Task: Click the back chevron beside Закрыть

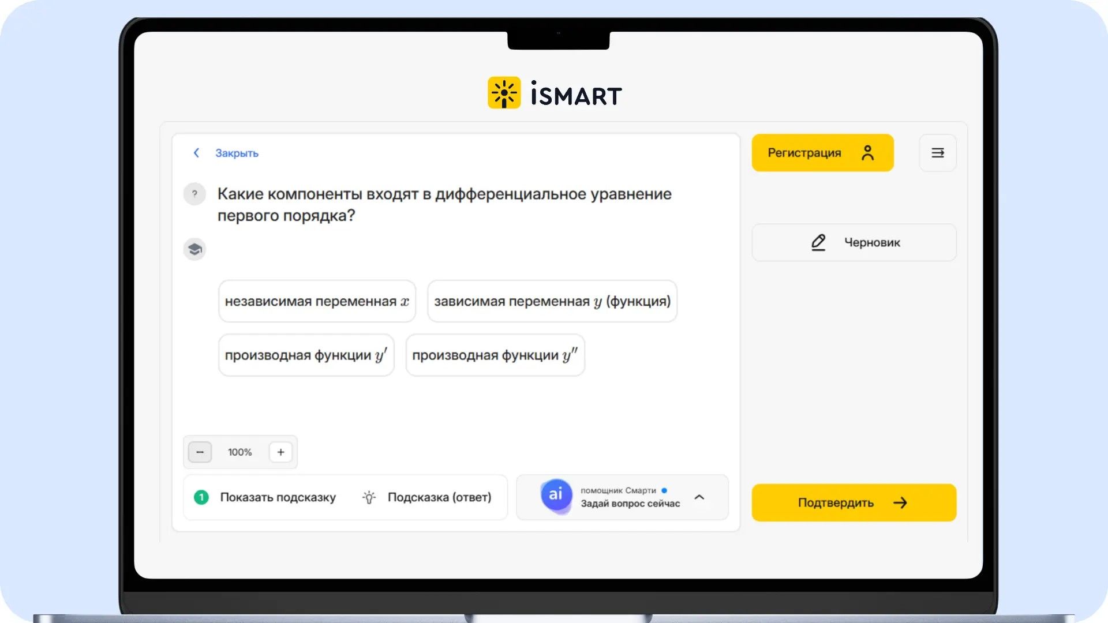Action: tap(196, 153)
